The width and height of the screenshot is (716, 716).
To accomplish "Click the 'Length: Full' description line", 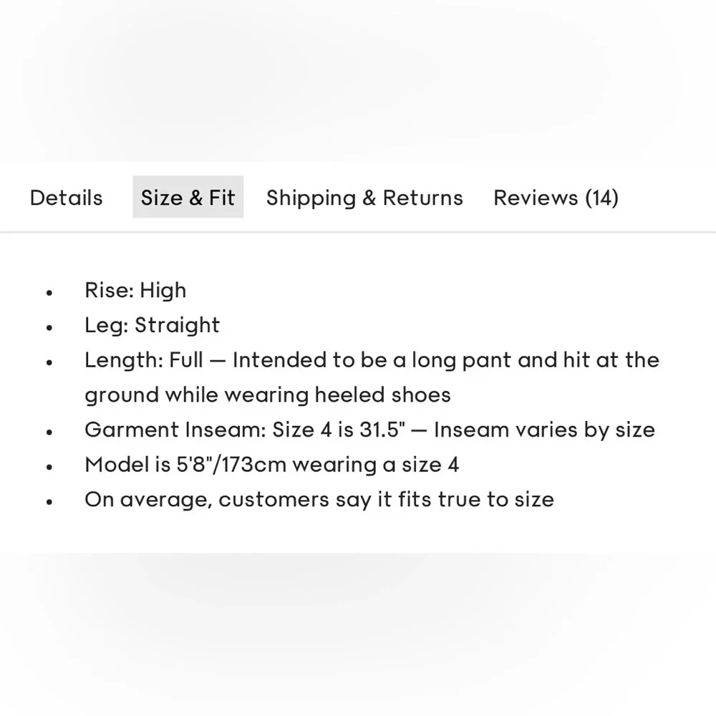I will [372, 360].
